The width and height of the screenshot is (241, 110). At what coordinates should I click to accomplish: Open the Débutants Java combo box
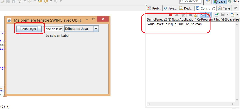[96, 29]
